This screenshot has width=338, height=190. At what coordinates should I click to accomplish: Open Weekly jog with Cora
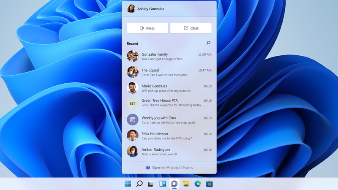(x=169, y=120)
